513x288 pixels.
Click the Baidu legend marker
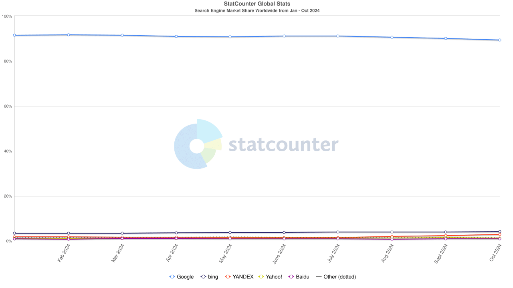pyautogui.click(x=291, y=277)
